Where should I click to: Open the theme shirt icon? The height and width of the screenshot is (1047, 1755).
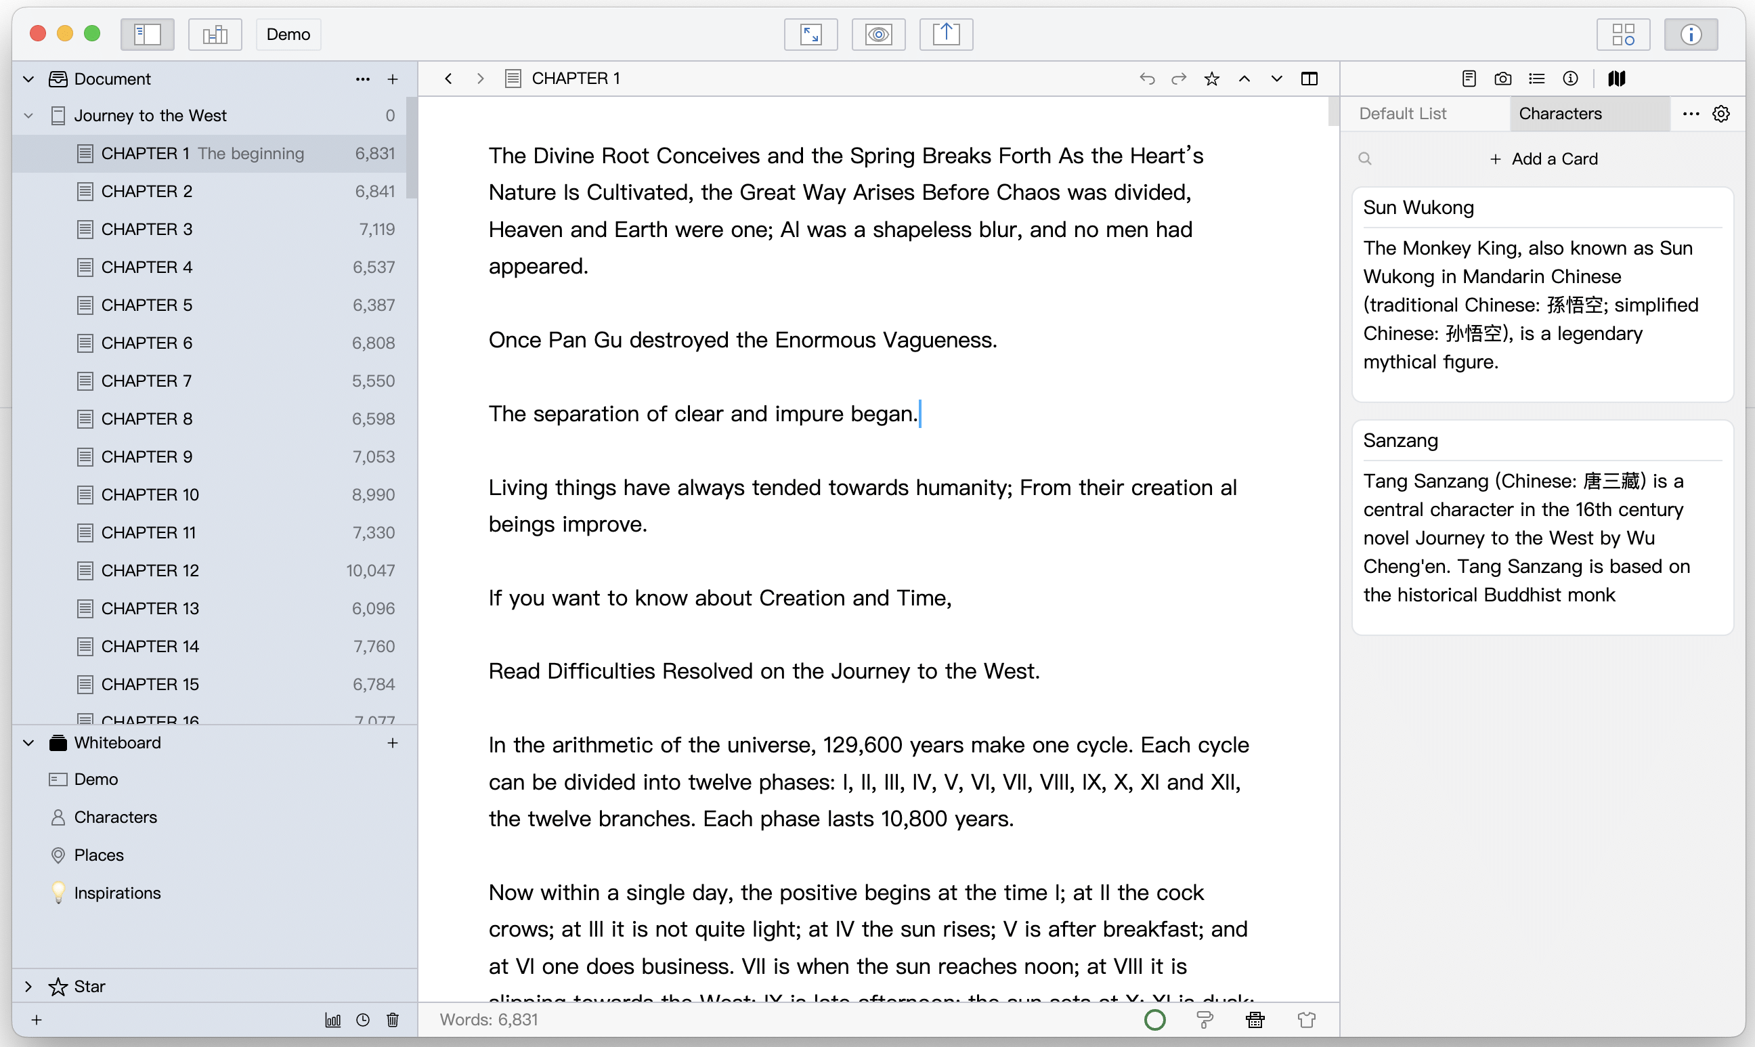(x=1306, y=1019)
